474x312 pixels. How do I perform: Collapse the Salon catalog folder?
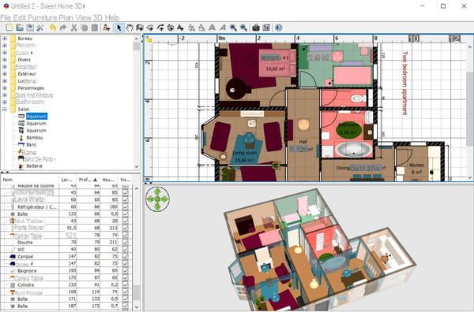[x=5, y=110]
